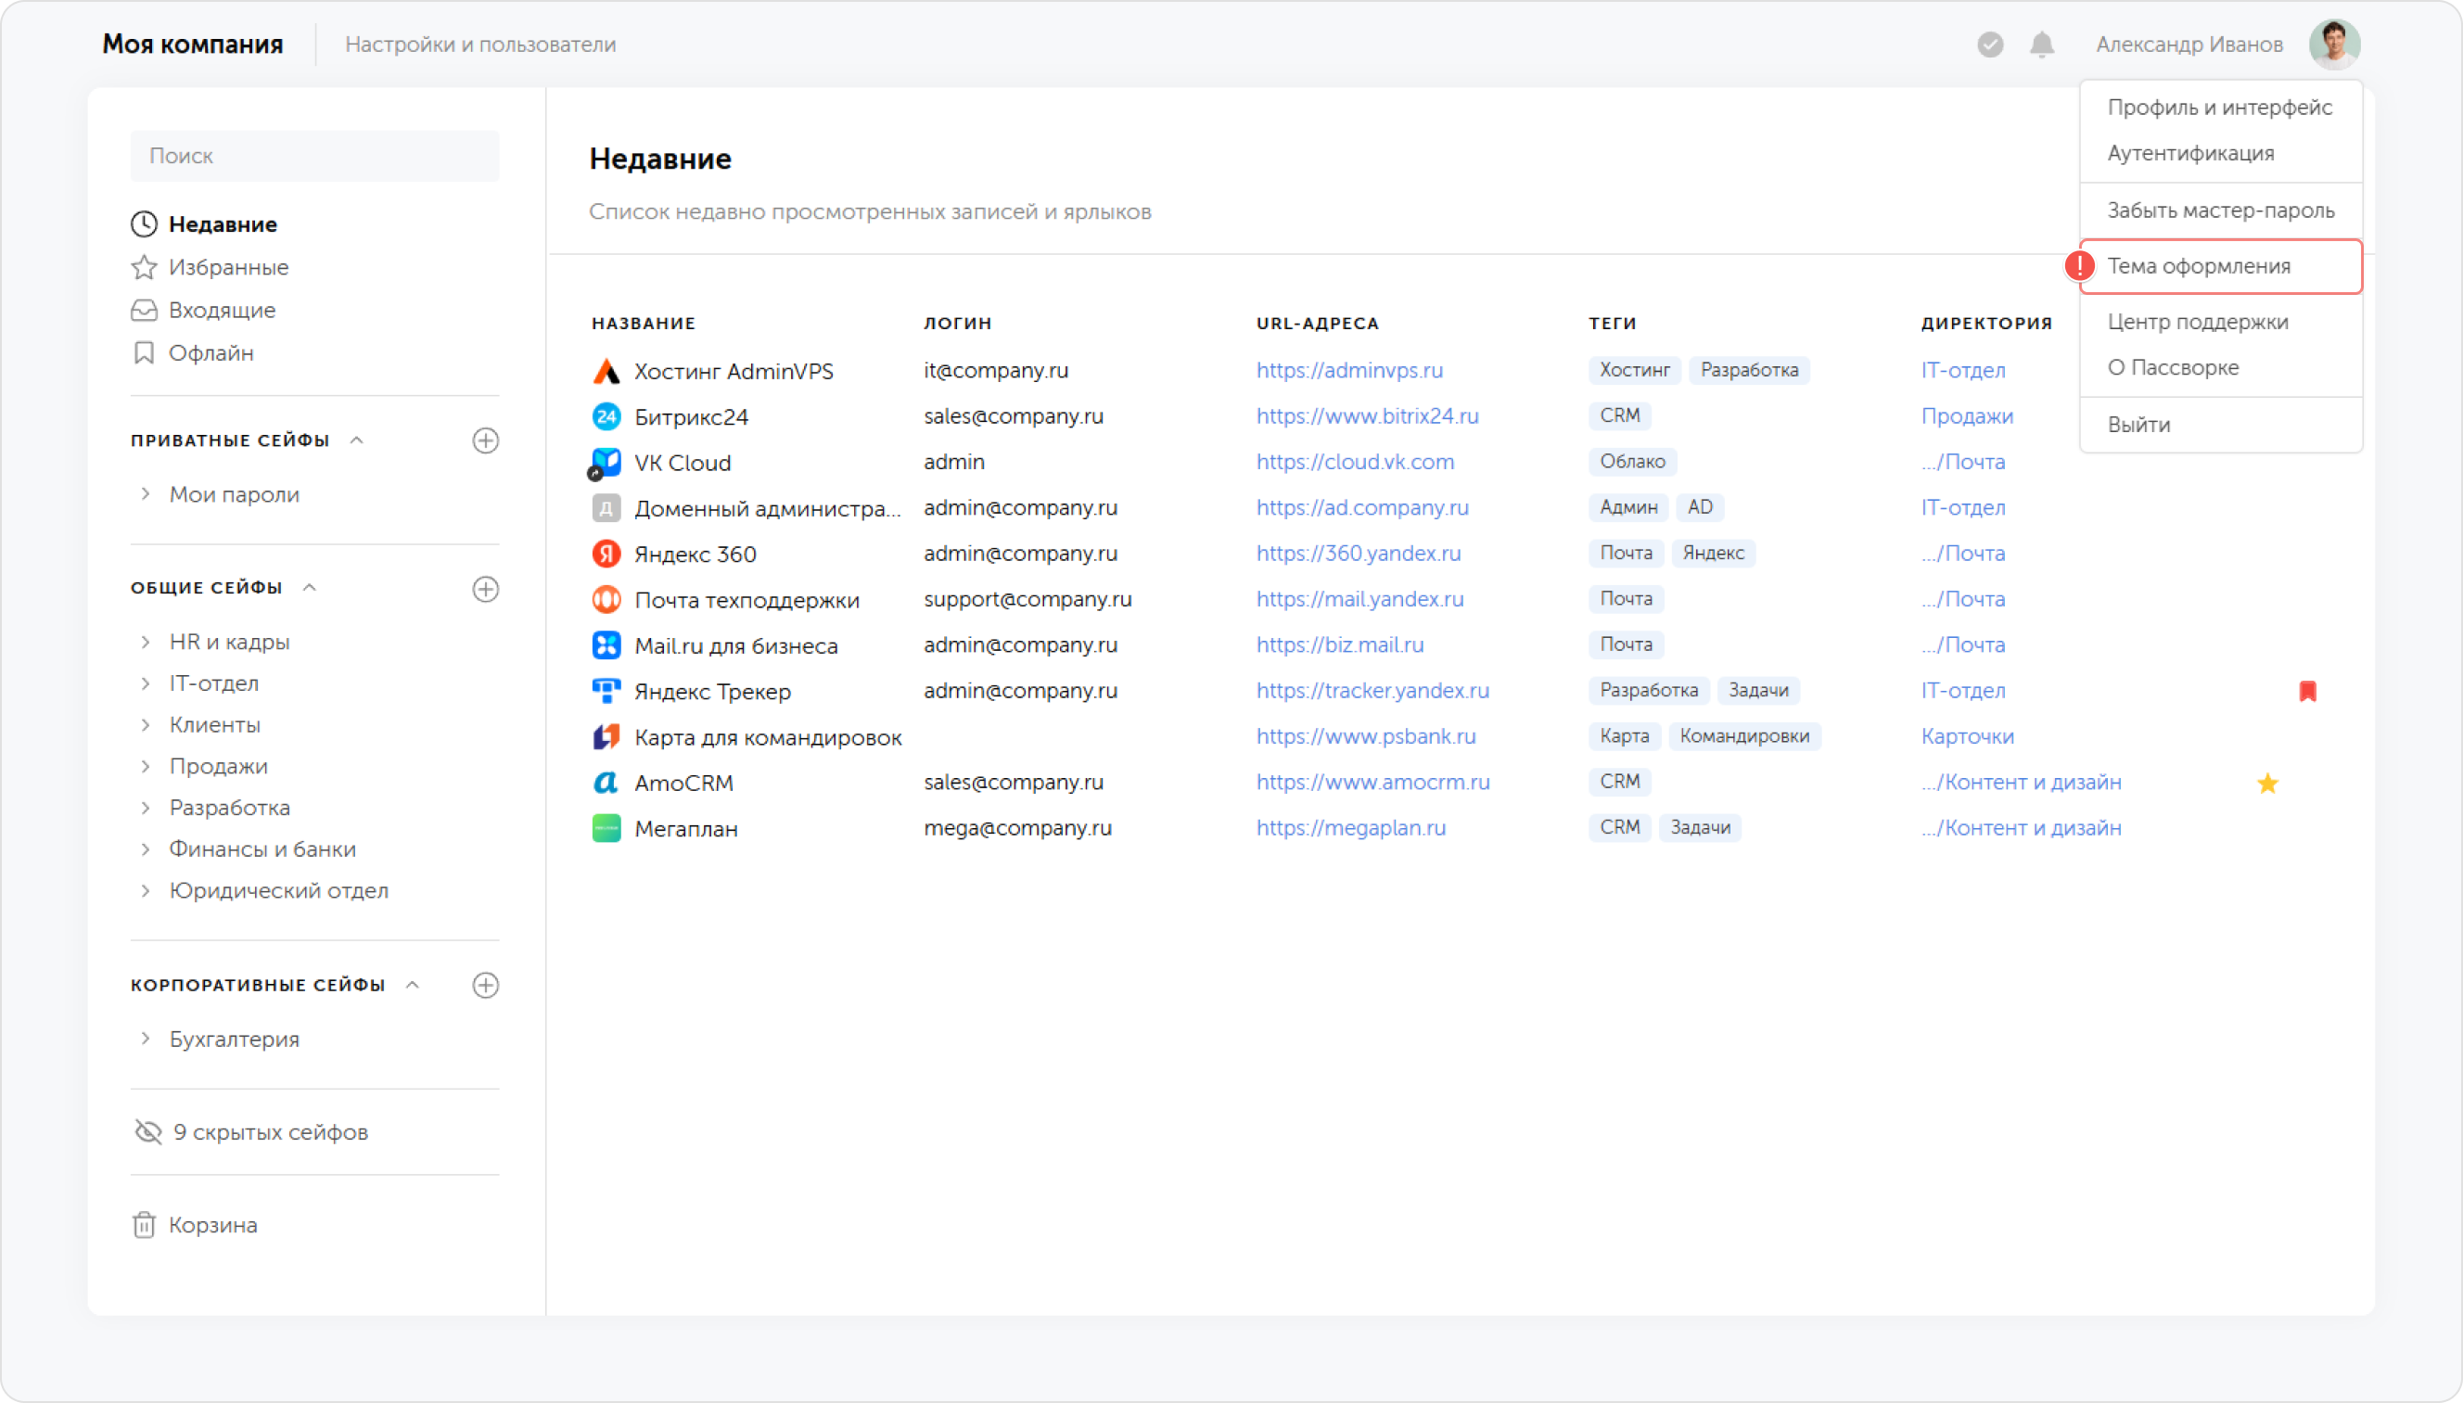The width and height of the screenshot is (2463, 1403).
Task: Open the user avatar picture
Action: pyautogui.click(x=2334, y=45)
